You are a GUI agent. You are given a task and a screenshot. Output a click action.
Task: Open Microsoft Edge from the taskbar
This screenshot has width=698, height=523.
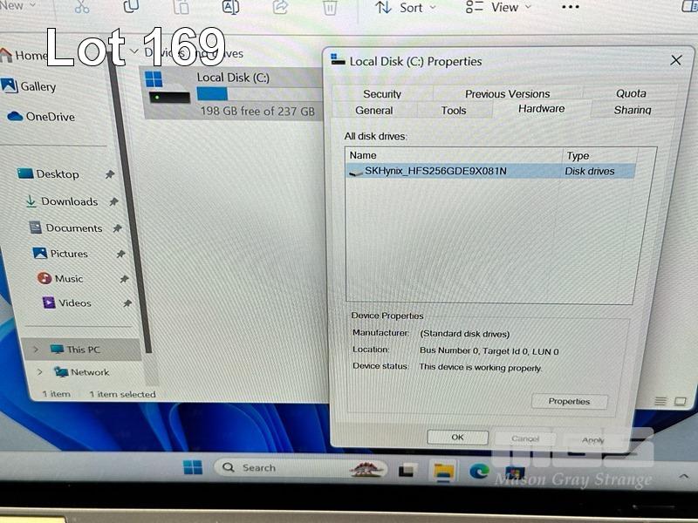coord(477,471)
